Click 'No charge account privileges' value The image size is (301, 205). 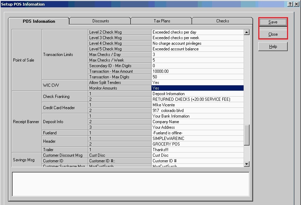coord(197,43)
